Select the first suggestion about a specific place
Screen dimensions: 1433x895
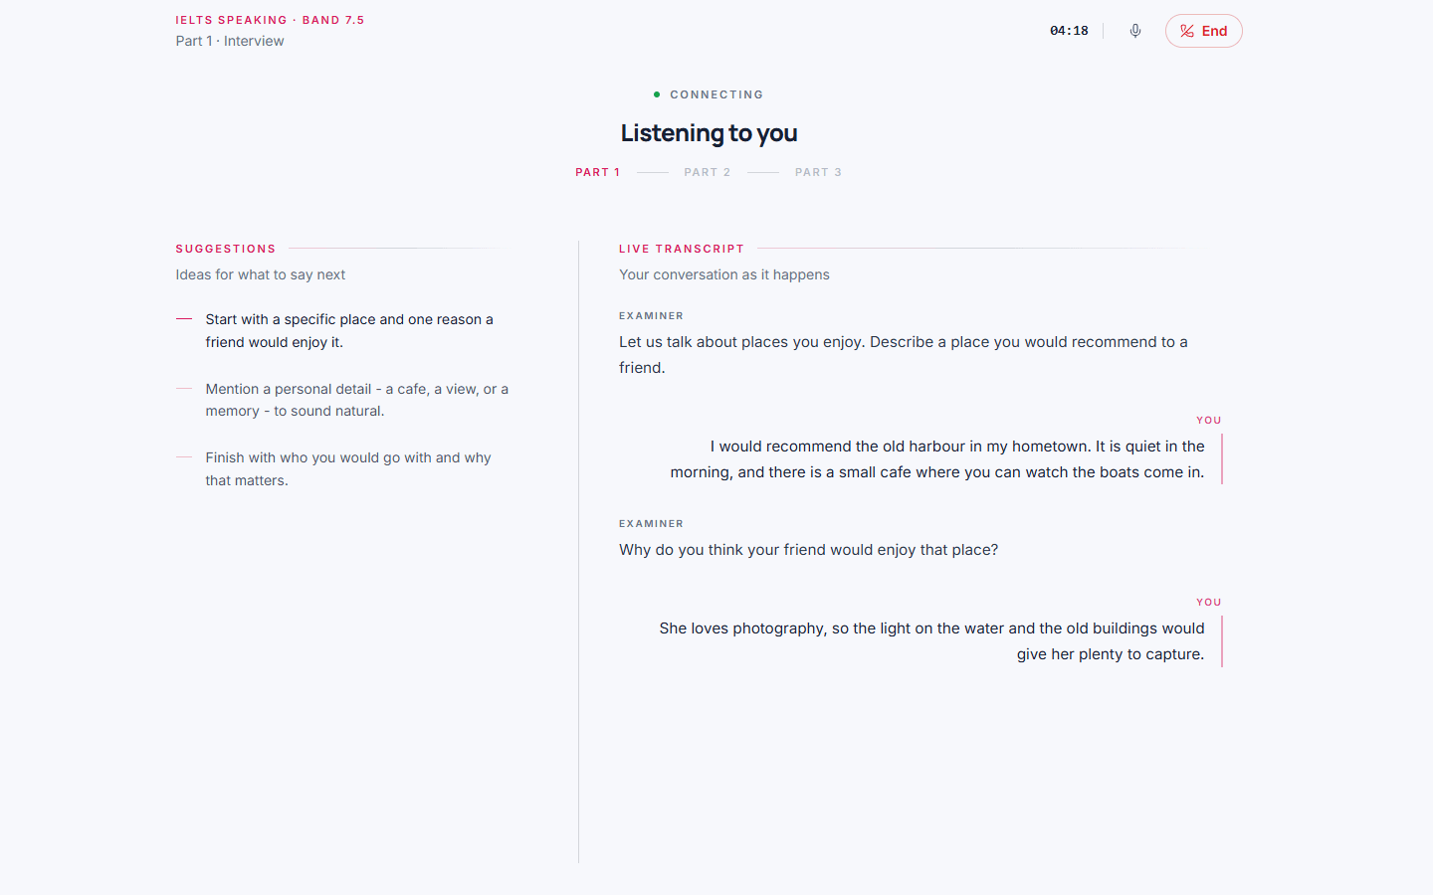click(349, 330)
